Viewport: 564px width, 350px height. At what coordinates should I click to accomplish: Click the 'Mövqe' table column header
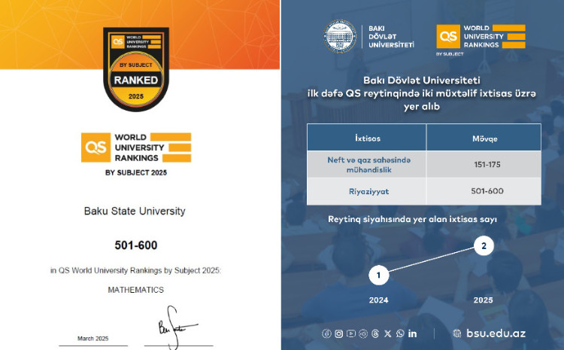(484, 138)
